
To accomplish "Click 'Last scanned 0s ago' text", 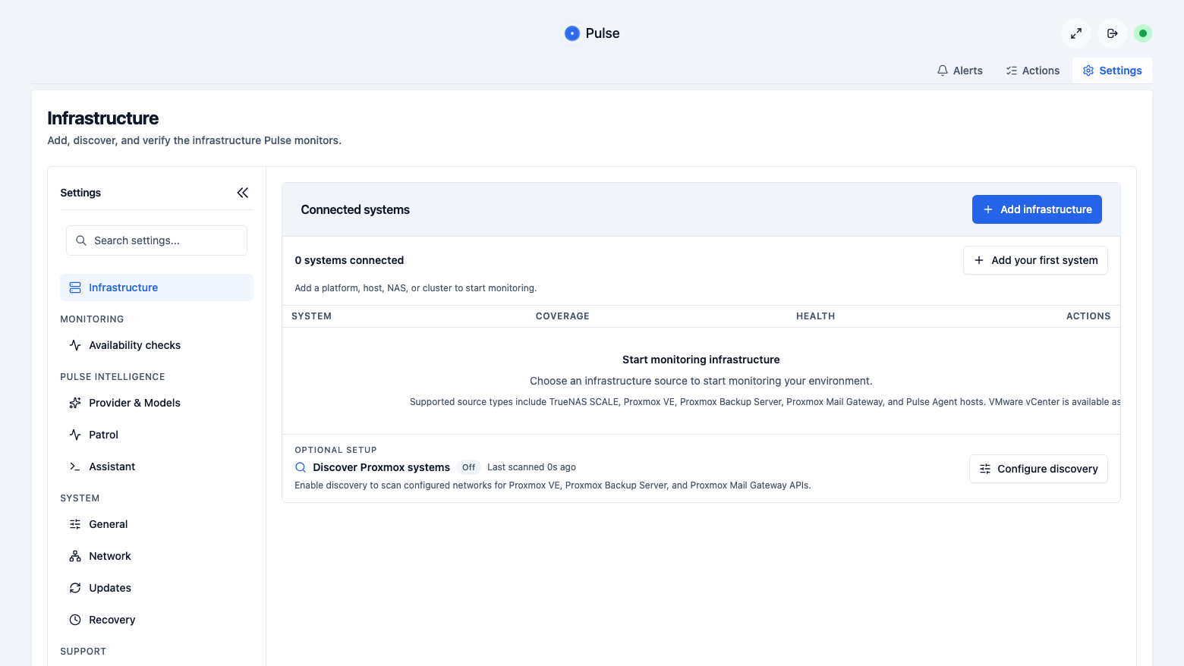I will coord(531,467).
